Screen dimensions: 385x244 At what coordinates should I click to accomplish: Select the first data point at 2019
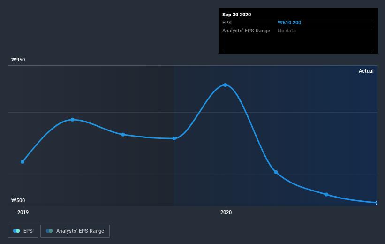tap(23, 162)
